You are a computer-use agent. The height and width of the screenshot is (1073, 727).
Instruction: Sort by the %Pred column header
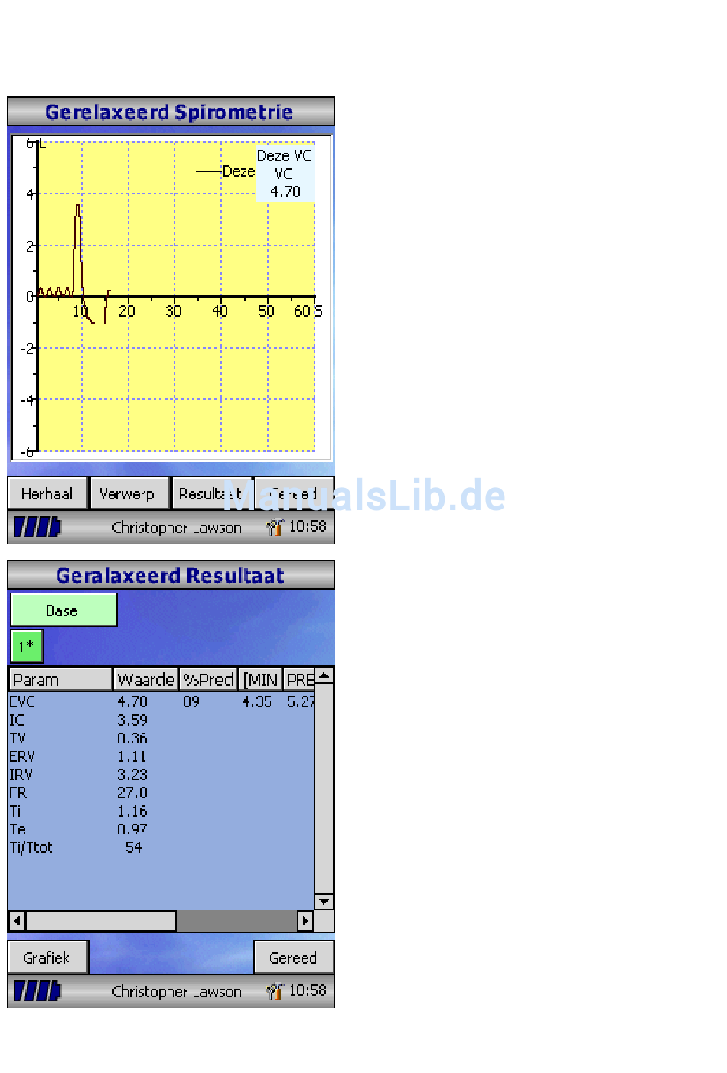pyautogui.click(x=207, y=680)
